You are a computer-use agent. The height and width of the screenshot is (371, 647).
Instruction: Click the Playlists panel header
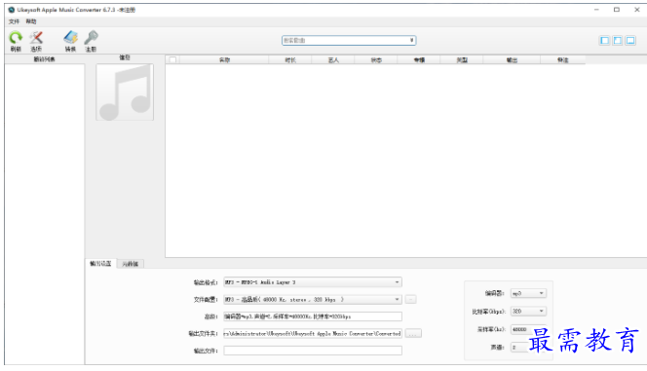[44, 59]
